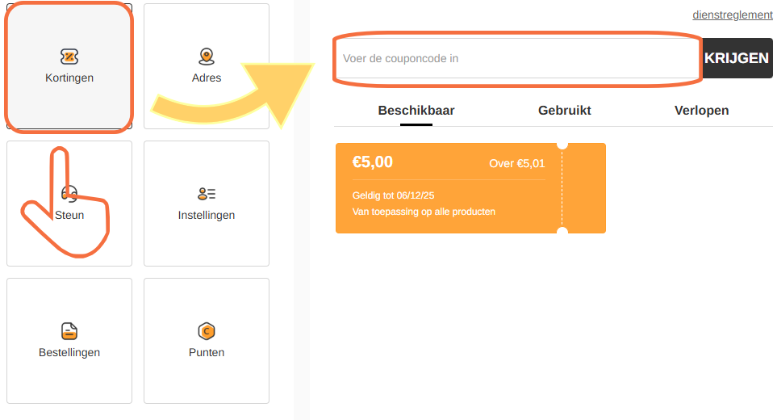Screen dimensions: 777x420
Task: Click the Steun headset icon
Action: 69,193
